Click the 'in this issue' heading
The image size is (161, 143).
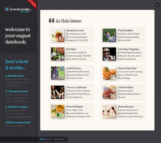coord(69,21)
